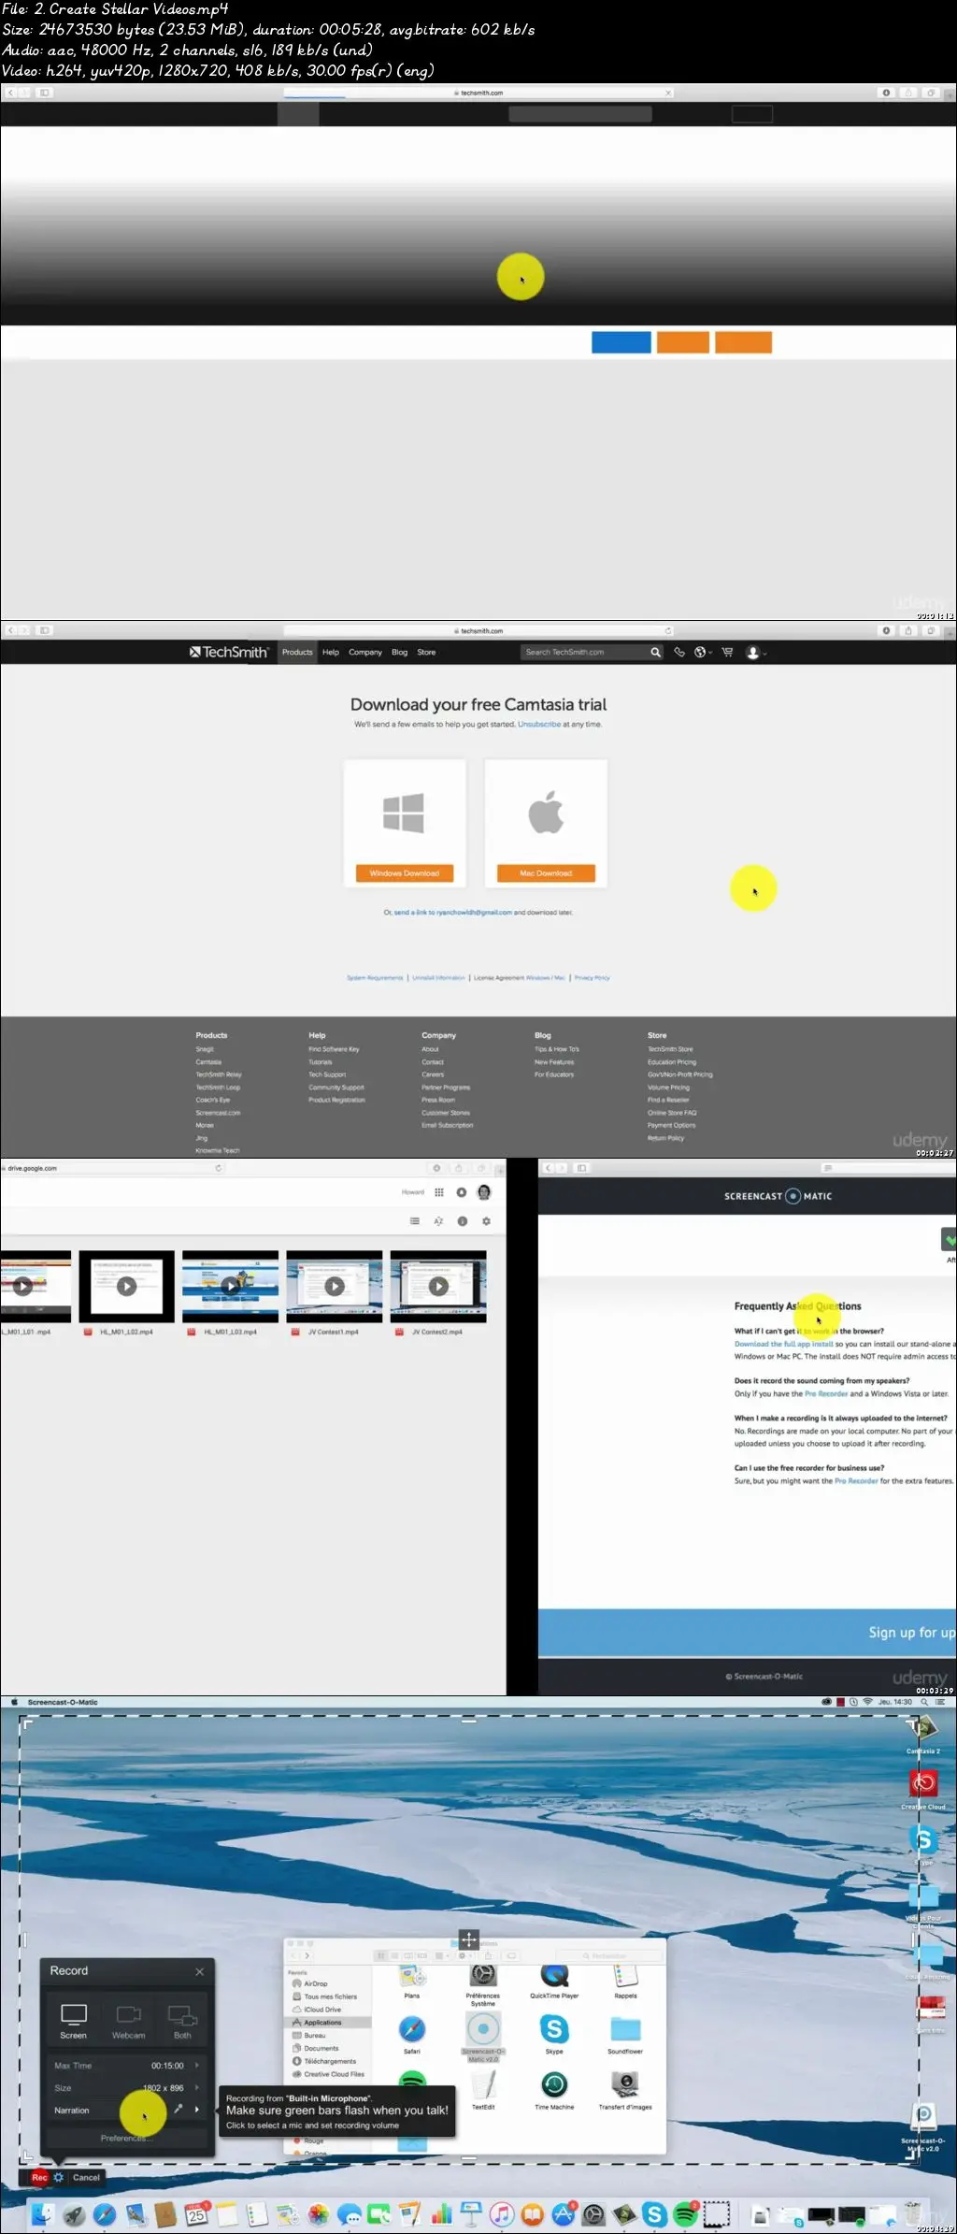Click the TechSmith logo
Screen dimensions: 957x2234
tap(229, 652)
